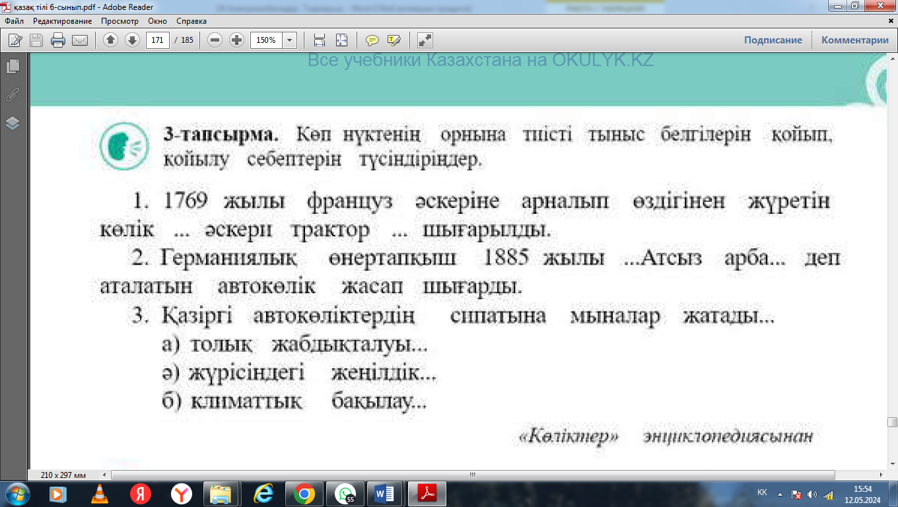Switch to Microsoft Word on taskbar

(386, 494)
